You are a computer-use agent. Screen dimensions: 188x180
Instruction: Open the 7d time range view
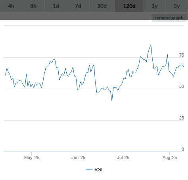point(78,6)
